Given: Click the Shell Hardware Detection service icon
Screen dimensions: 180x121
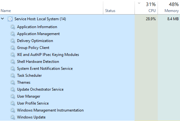Looking at the screenshot, I should coord(13,62).
